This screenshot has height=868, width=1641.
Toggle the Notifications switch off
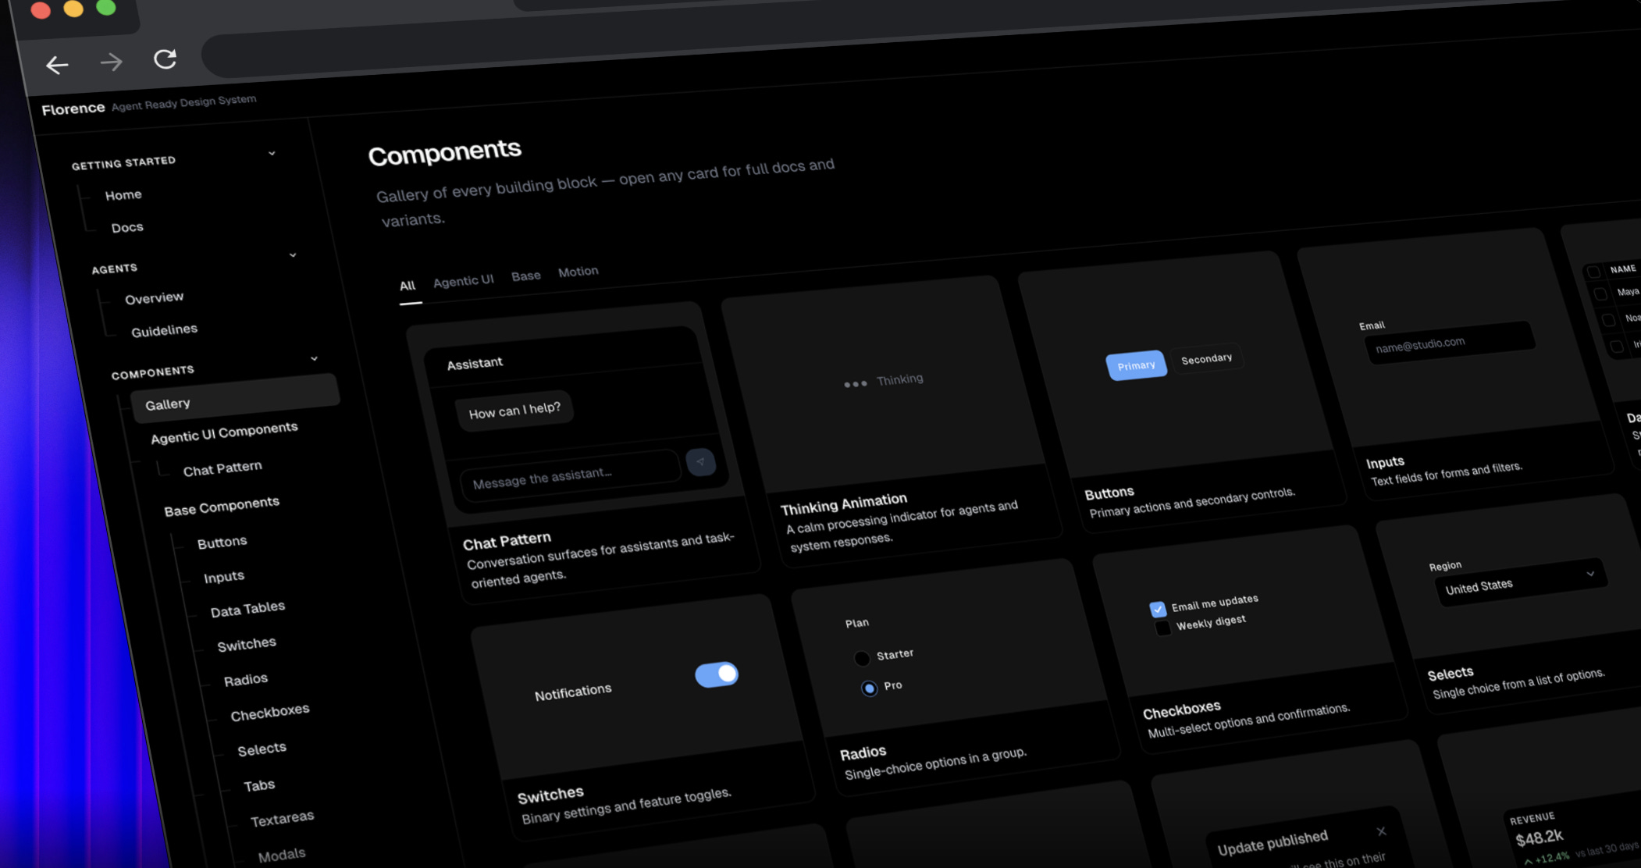(717, 674)
